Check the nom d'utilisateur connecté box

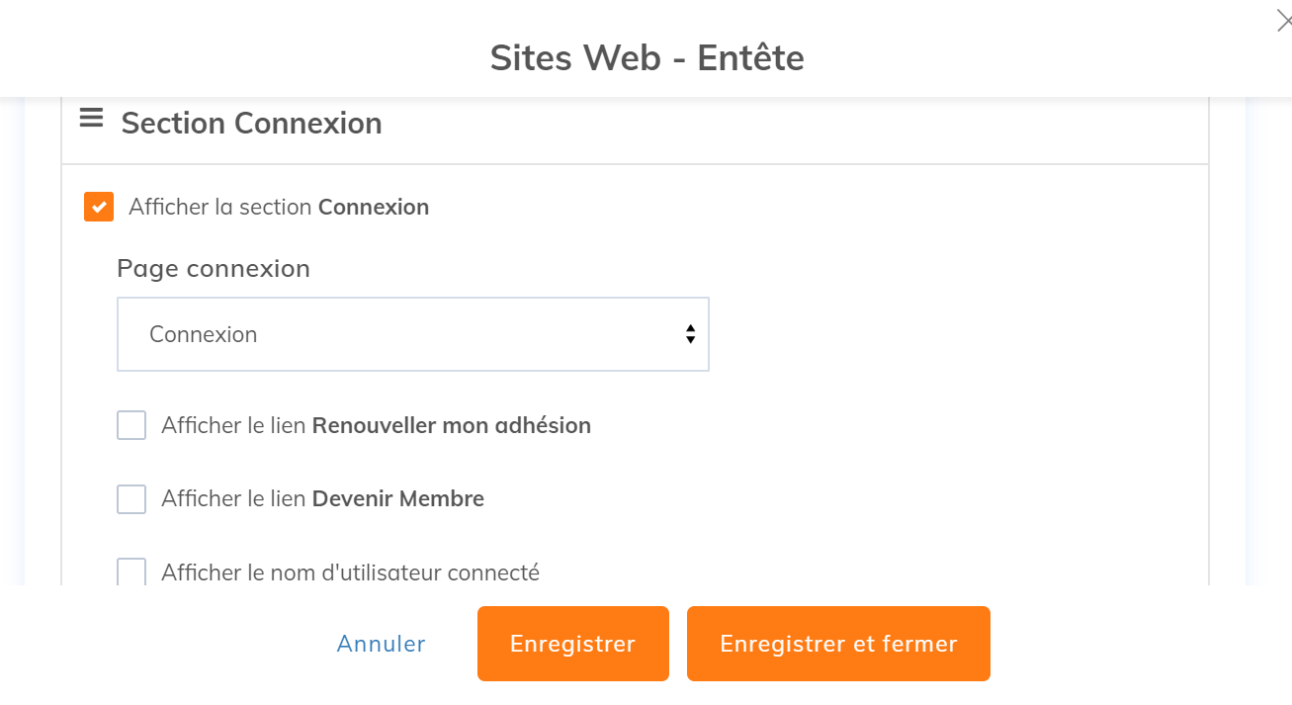(x=131, y=572)
